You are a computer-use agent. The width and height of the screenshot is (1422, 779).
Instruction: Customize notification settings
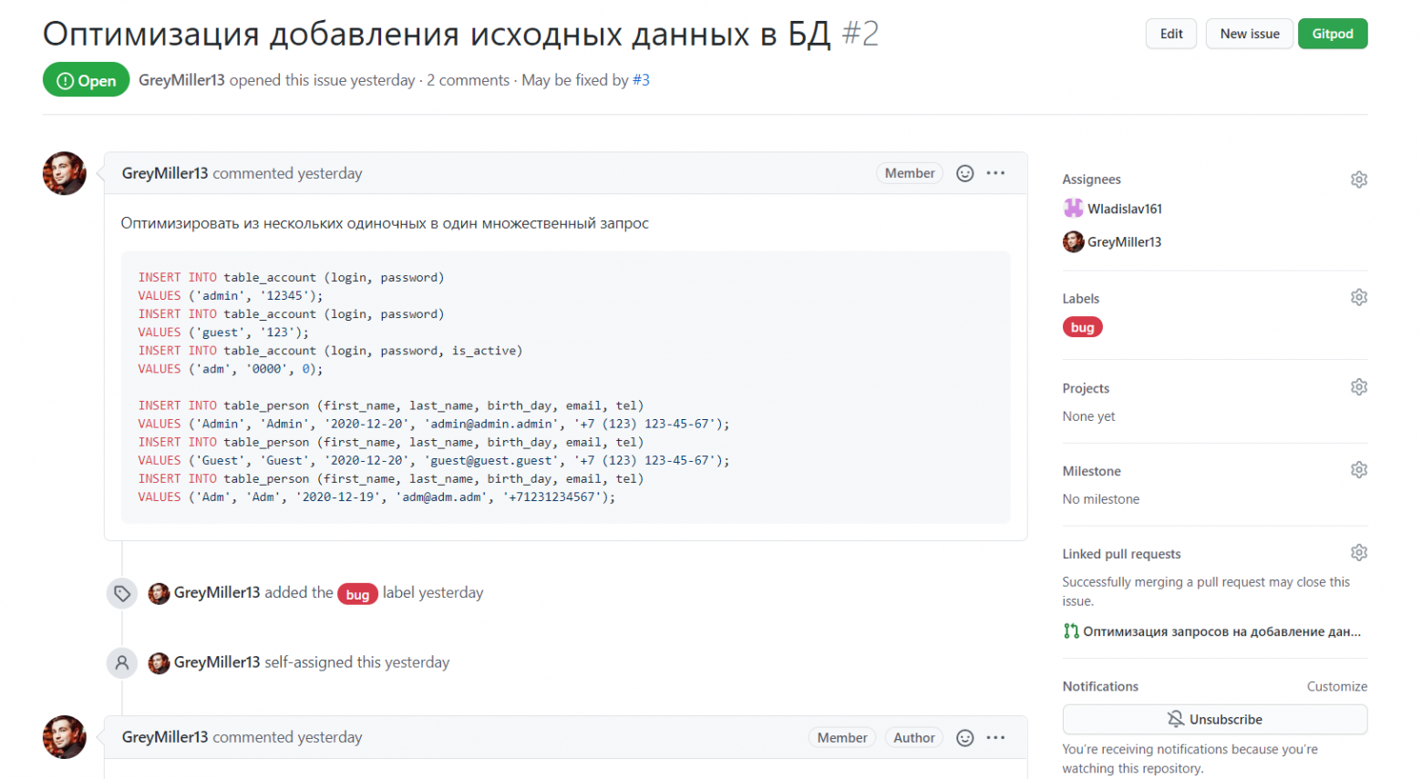tap(1336, 687)
